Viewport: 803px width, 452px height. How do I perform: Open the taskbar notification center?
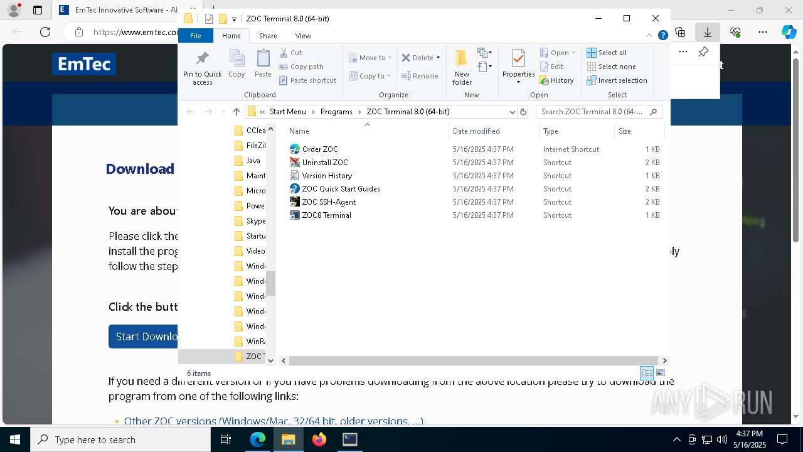[782, 439]
